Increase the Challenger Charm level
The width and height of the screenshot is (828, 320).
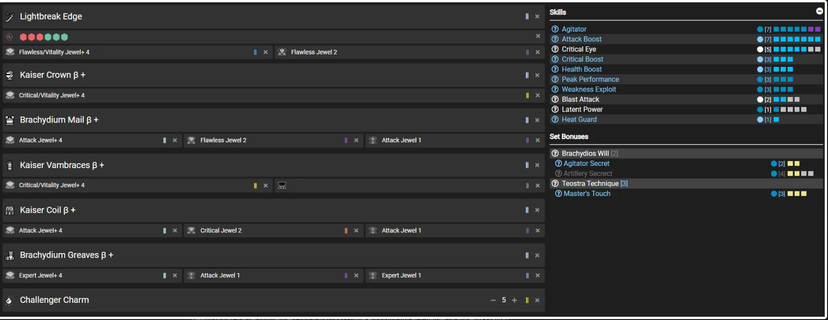(x=515, y=300)
